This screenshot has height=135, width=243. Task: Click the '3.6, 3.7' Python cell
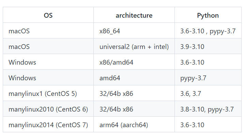click(208, 93)
